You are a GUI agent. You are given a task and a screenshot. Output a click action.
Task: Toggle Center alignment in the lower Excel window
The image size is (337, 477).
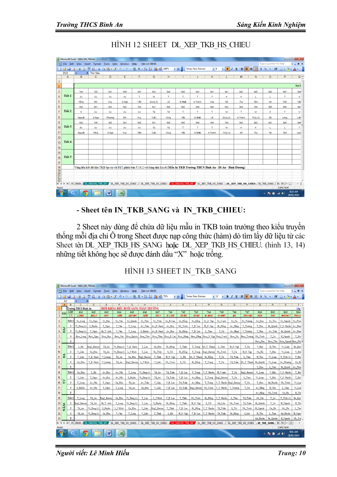coord(247,296)
